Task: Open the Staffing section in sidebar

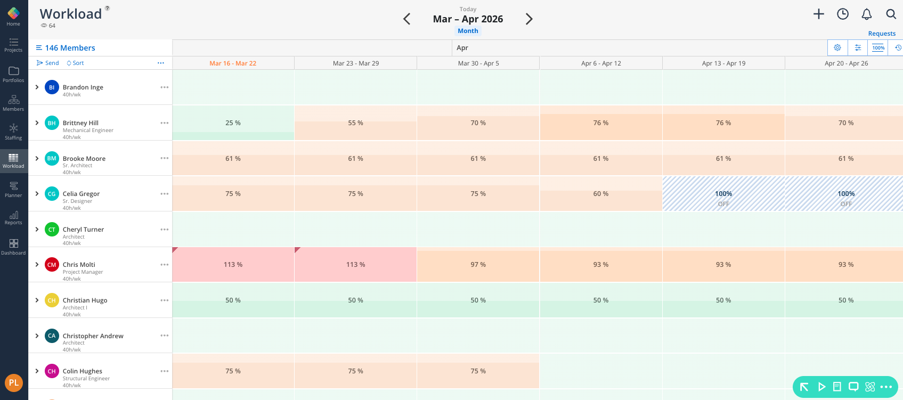Action: (x=13, y=131)
